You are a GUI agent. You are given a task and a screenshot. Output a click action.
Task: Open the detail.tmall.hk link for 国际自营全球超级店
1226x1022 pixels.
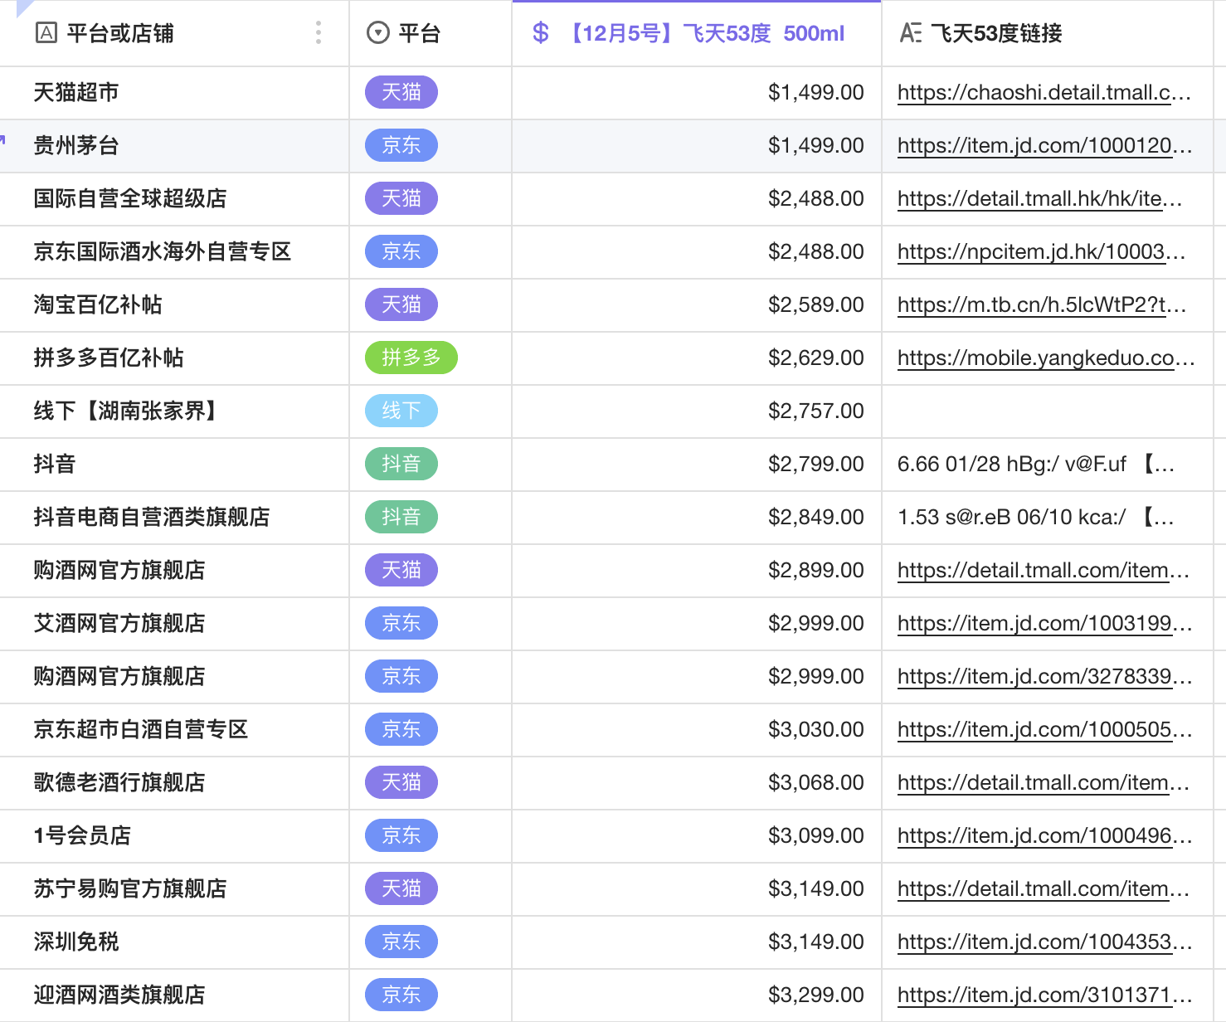(1040, 199)
